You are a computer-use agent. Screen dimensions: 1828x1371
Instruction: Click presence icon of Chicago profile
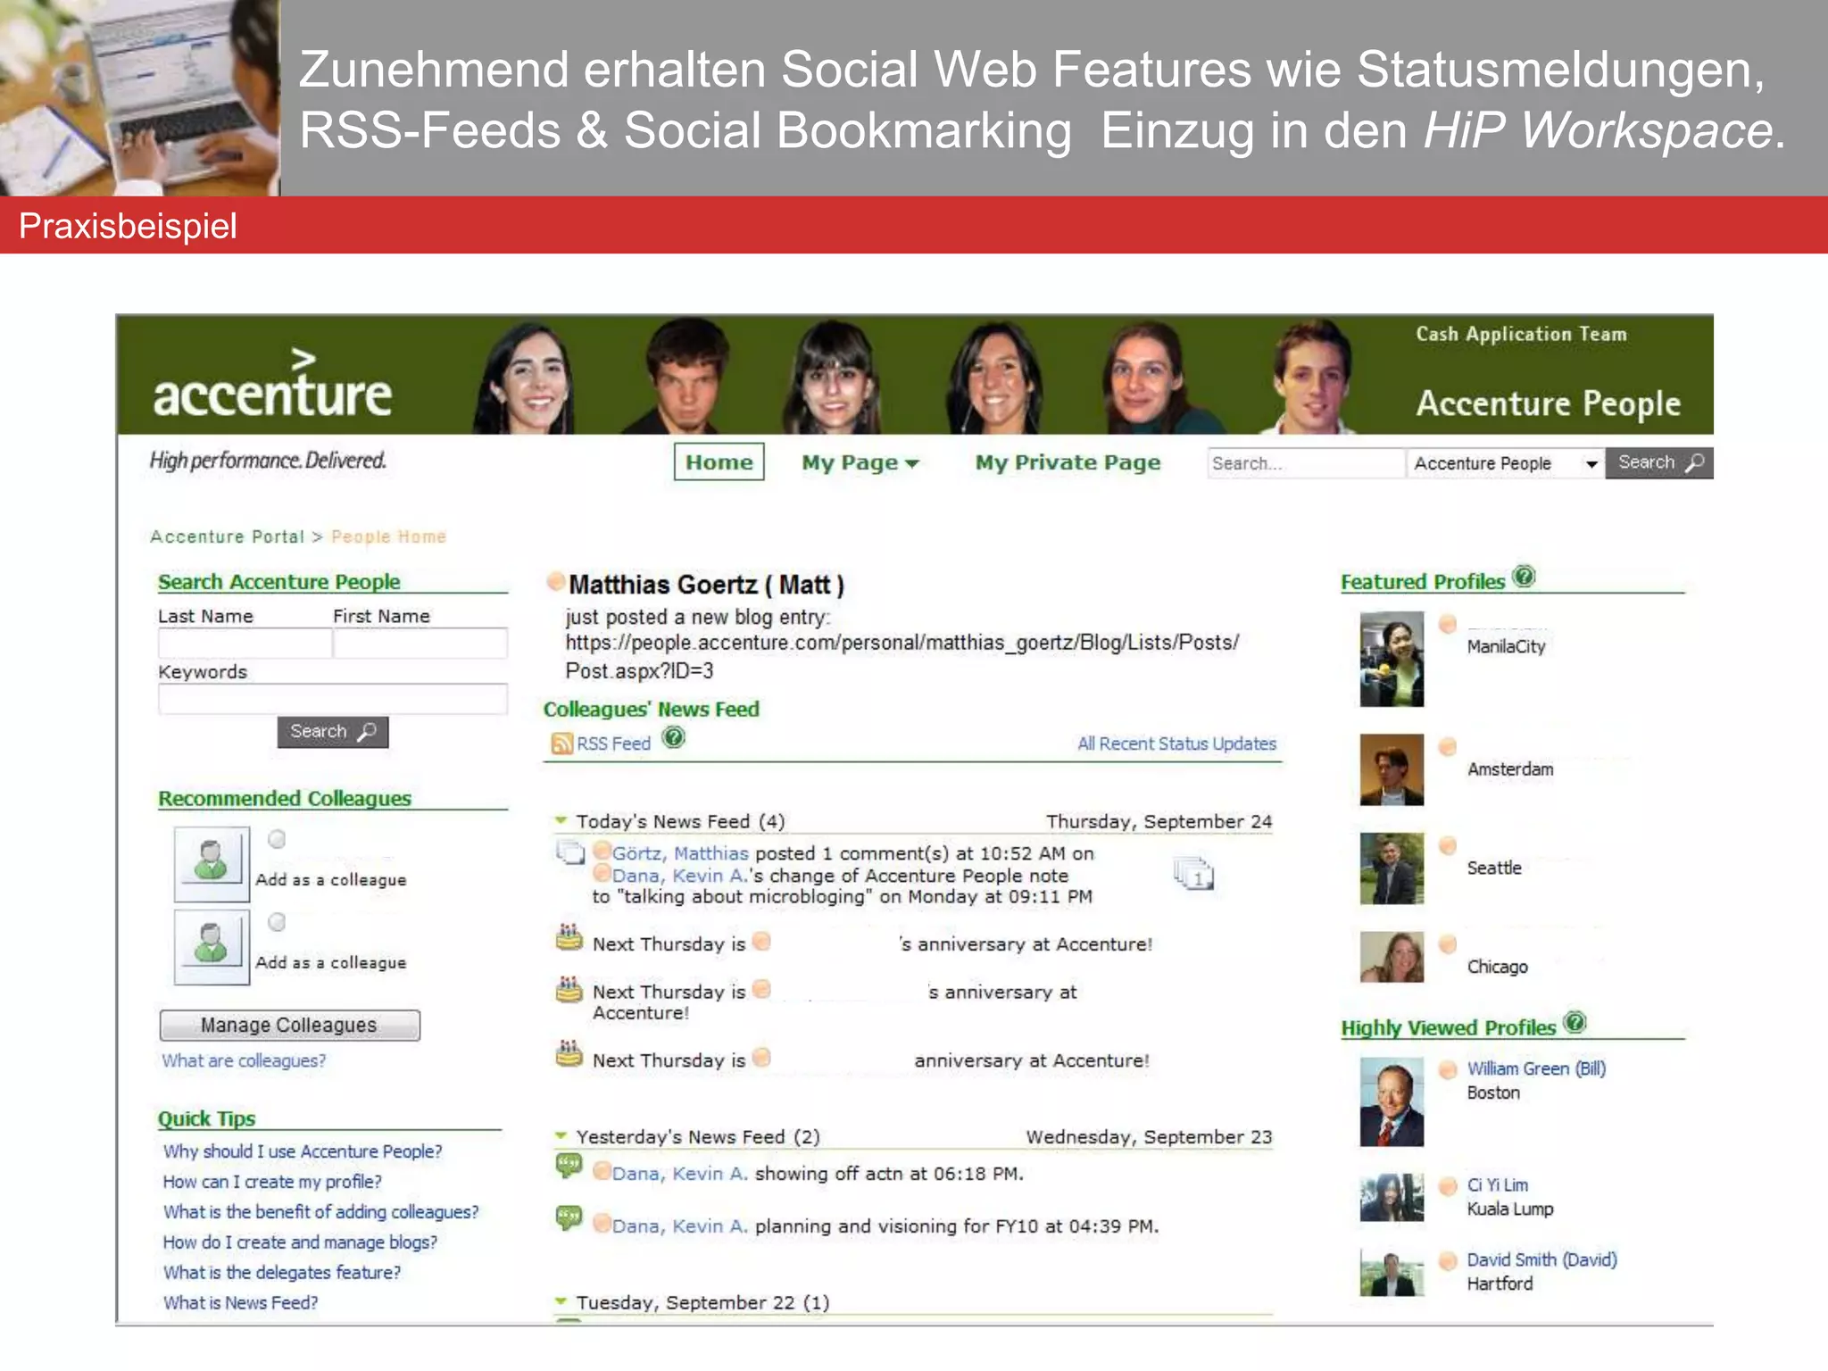tap(1448, 943)
